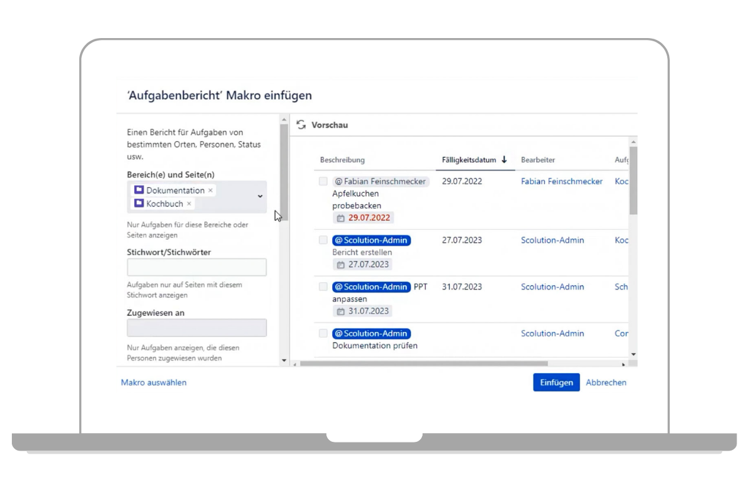Image resolution: width=749 pixels, height=493 pixels.
Task: Click the Dokumentation space folder icon
Action: (139, 190)
